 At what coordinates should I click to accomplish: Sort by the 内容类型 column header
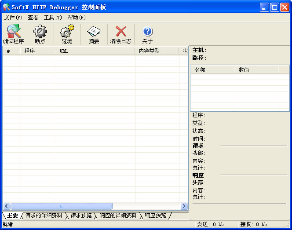tap(157, 51)
